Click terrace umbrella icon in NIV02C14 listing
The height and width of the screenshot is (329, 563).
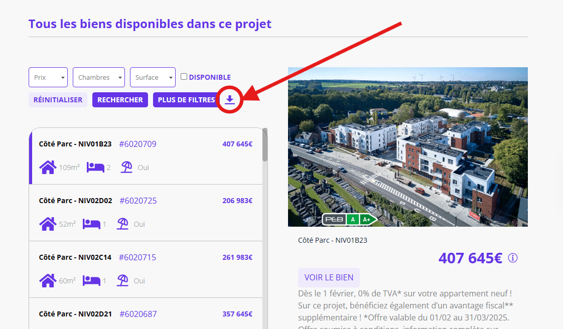point(122,280)
